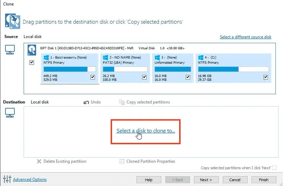Open Select a disk to clone to link
Viewport: 283px width, 186px height.
point(146,131)
